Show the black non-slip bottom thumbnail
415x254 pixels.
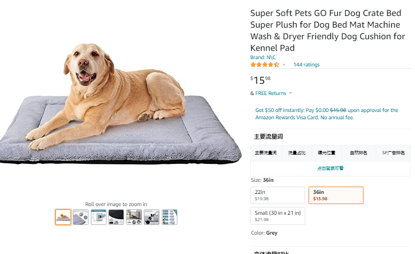click(116, 217)
